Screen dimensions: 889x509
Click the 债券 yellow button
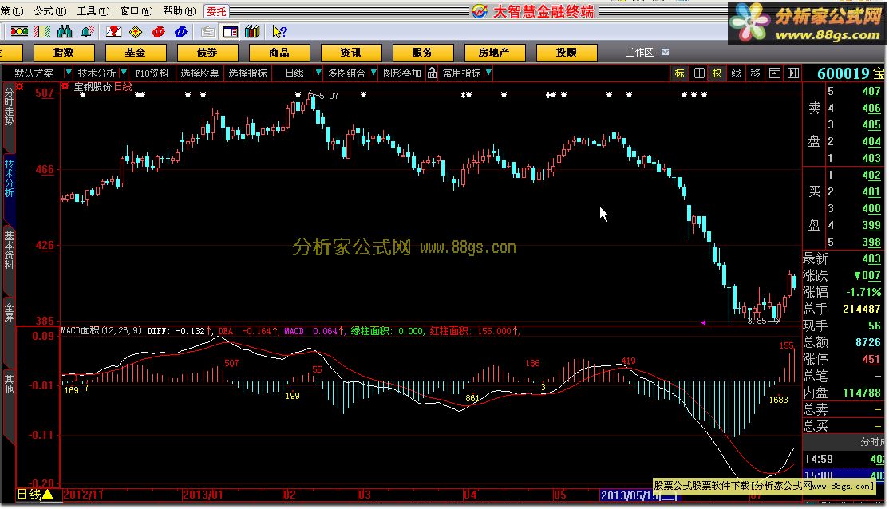click(207, 53)
